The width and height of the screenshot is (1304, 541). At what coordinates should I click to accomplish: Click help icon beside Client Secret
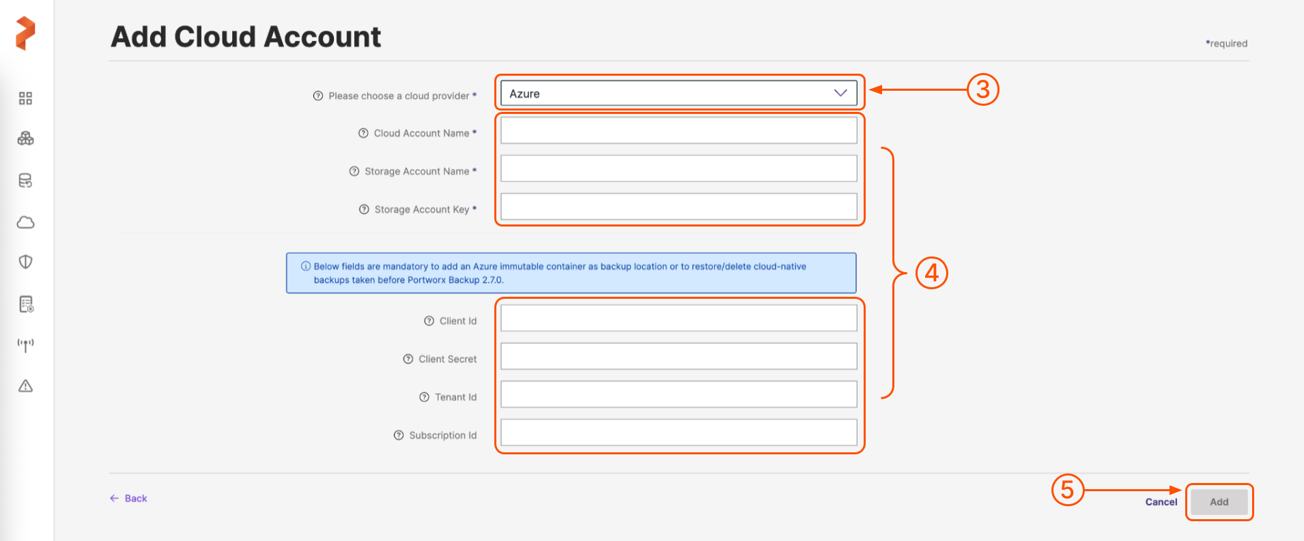click(408, 359)
